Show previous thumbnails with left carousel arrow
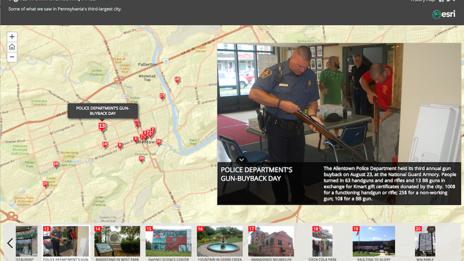 coord(10,243)
